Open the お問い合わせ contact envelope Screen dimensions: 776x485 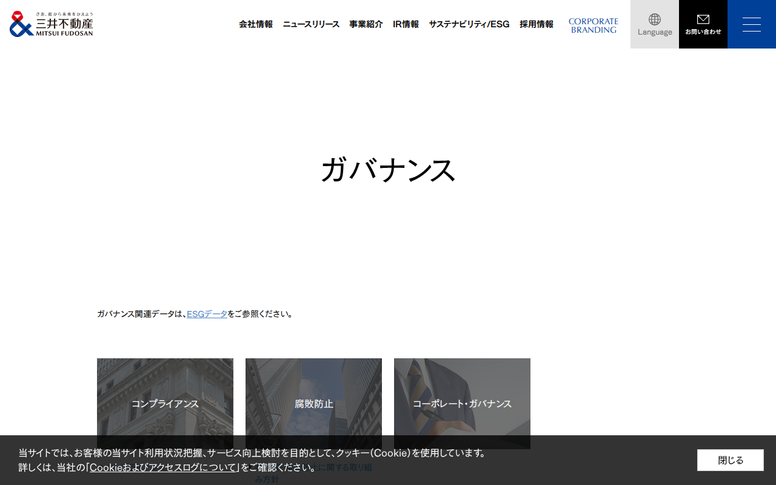click(x=703, y=24)
